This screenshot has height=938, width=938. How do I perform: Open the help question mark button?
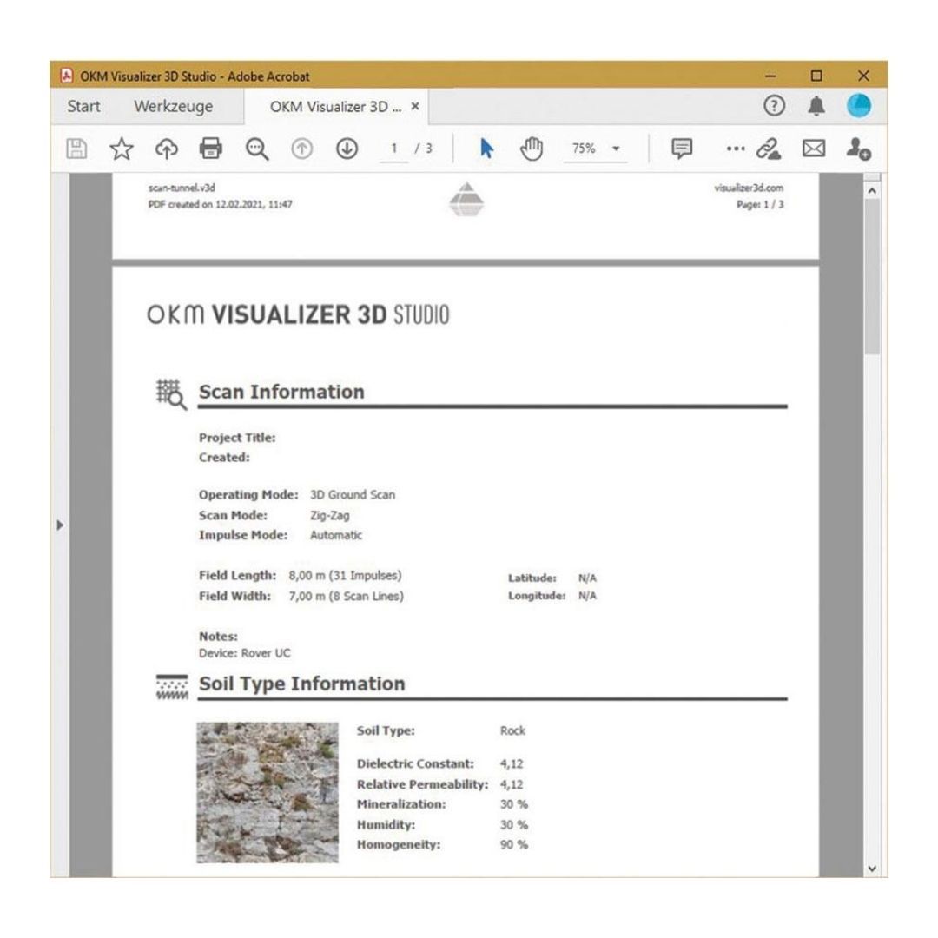[774, 106]
